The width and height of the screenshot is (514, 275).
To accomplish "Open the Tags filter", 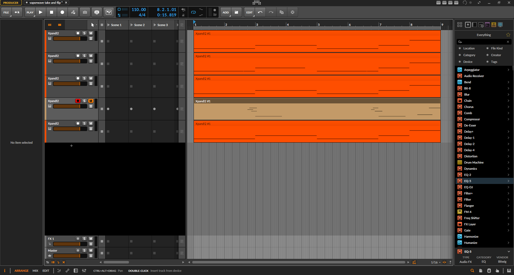I will click(494, 62).
